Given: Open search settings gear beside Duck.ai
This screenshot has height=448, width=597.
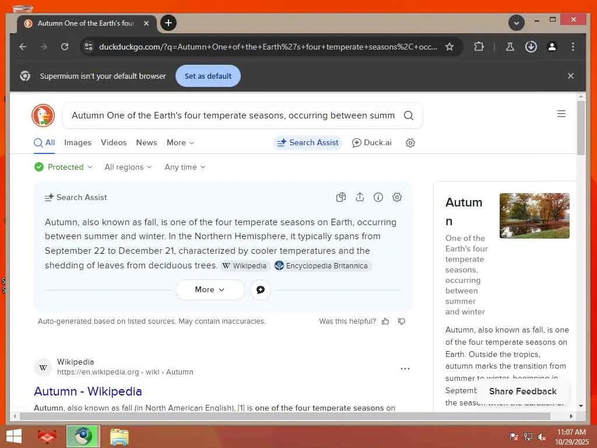Looking at the screenshot, I should click(x=410, y=143).
